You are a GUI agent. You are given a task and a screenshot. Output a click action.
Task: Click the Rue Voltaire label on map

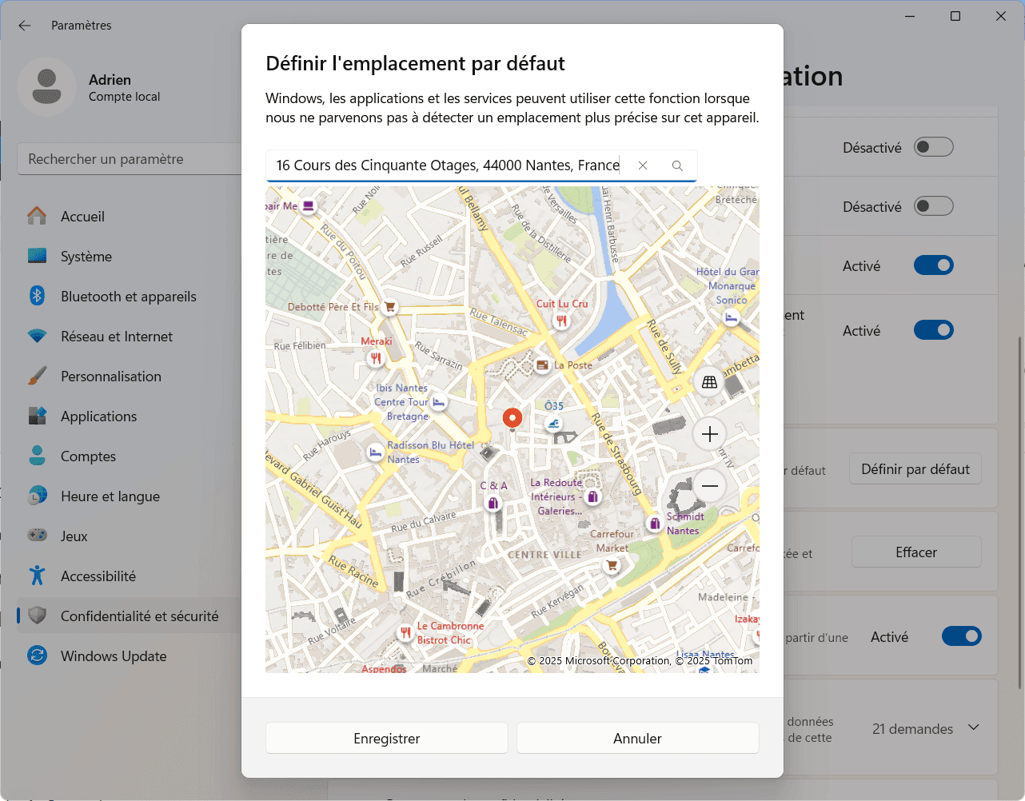pyautogui.click(x=332, y=628)
